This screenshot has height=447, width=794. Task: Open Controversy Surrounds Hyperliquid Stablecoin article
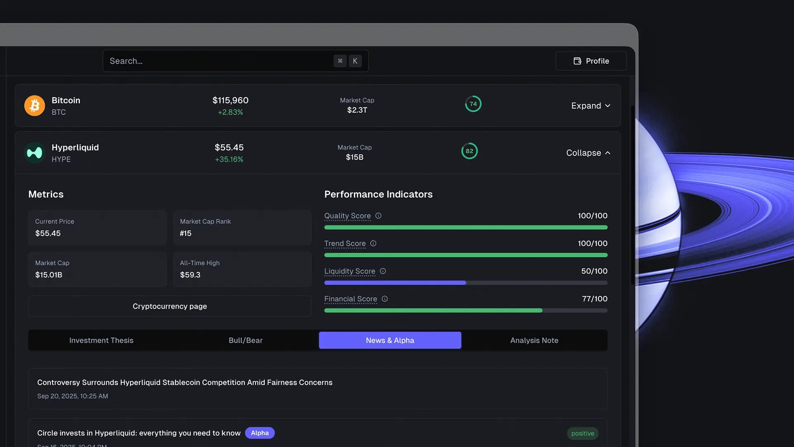(318, 389)
